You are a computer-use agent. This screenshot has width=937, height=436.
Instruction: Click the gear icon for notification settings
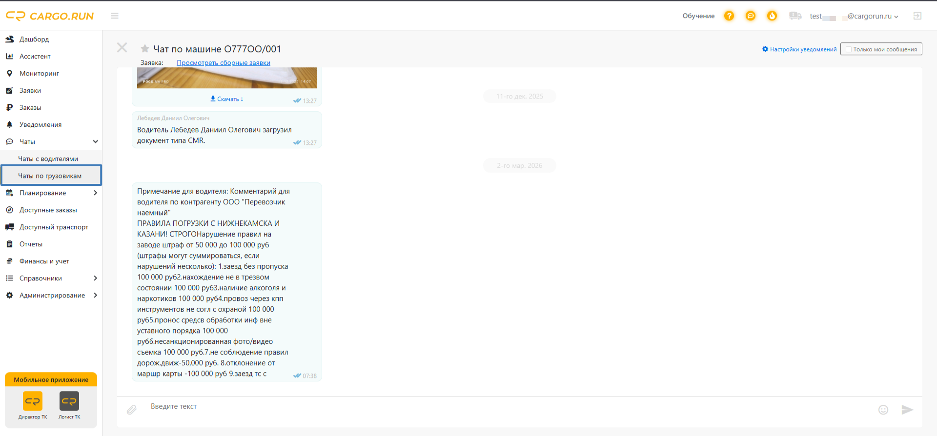click(x=765, y=49)
